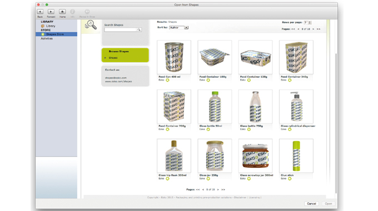The height and width of the screenshot is (211, 378).
Task: Select the Food Can 400 ml thumbnail
Action: coord(174,57)
